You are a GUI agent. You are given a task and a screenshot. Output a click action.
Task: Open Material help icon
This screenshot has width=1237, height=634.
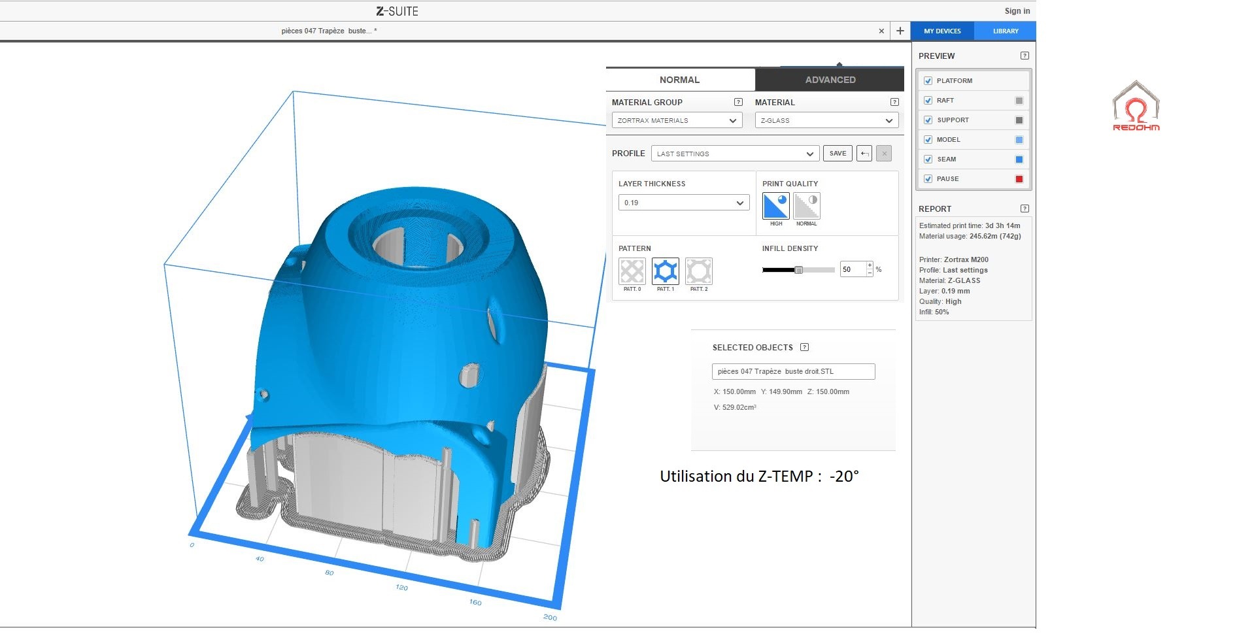pyautogui.click(x=894, y=102)
